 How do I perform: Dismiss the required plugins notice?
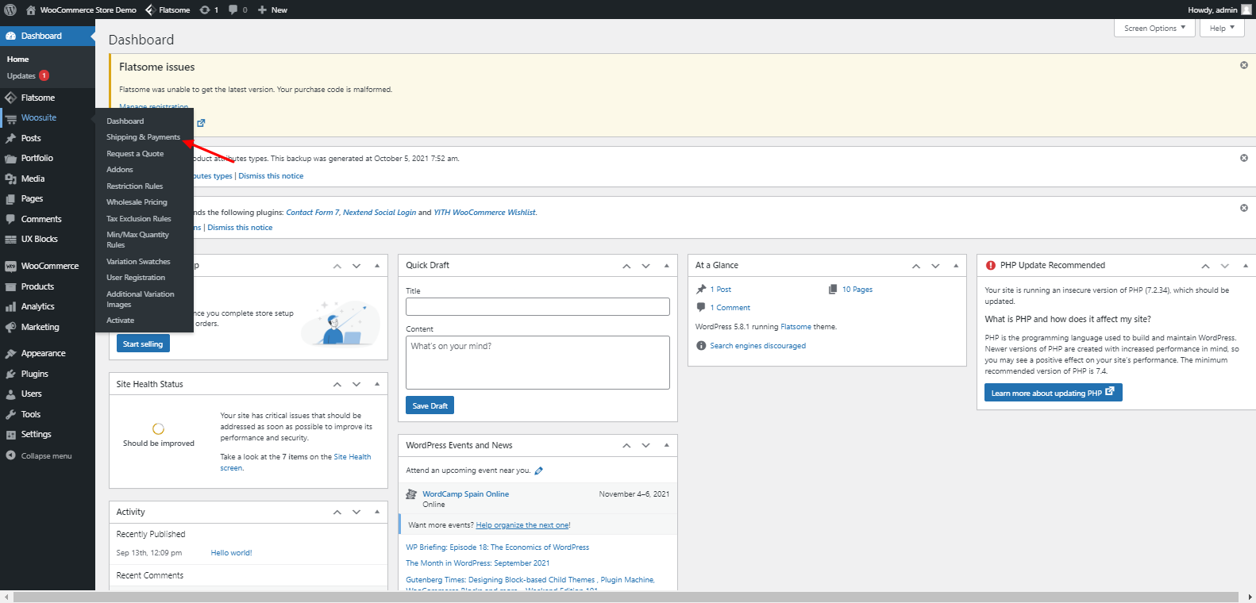(1244, 208)
